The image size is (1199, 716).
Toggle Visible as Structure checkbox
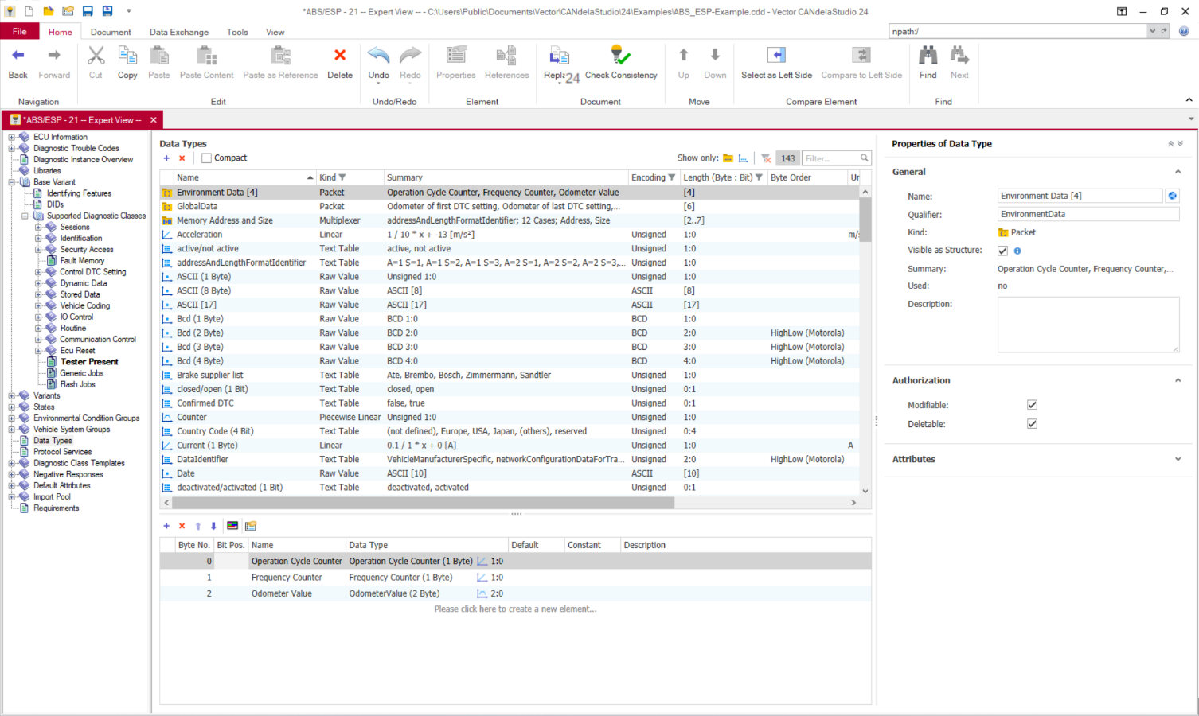pos(1002,251)
